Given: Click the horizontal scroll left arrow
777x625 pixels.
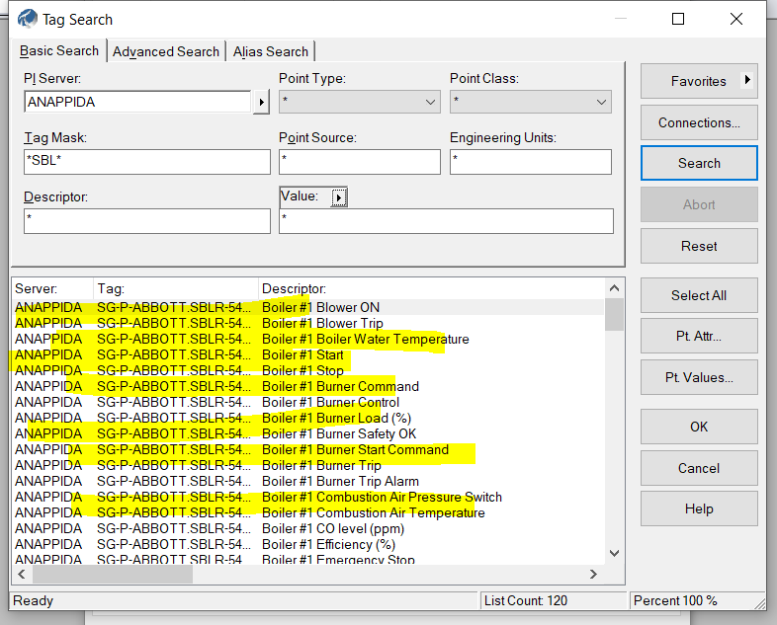Looking at the screenshot, I should coord(22,574).
